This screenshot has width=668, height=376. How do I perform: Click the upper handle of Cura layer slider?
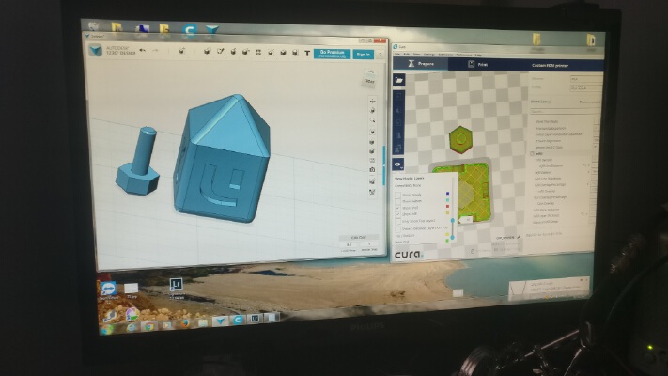453,220
